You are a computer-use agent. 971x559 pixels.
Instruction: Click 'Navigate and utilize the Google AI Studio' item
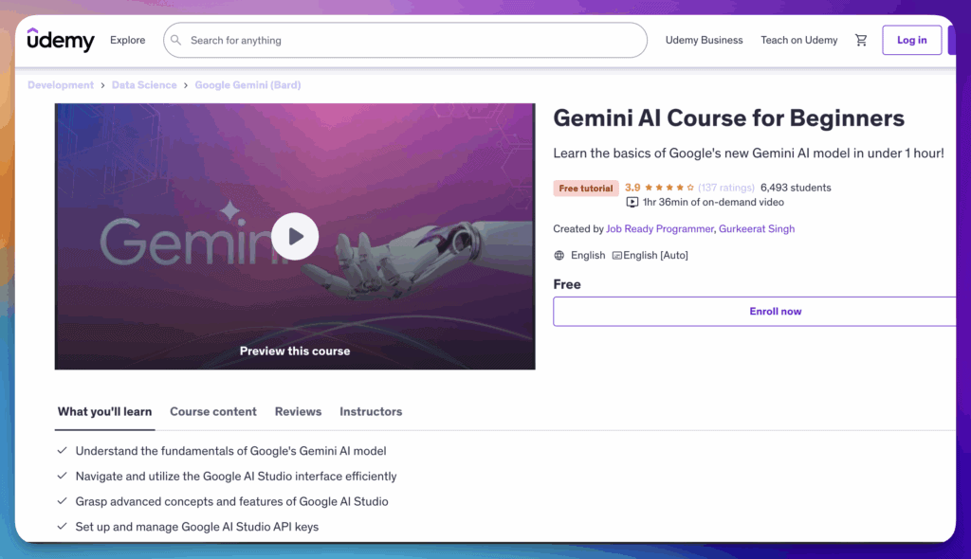(x=236, y=477)
